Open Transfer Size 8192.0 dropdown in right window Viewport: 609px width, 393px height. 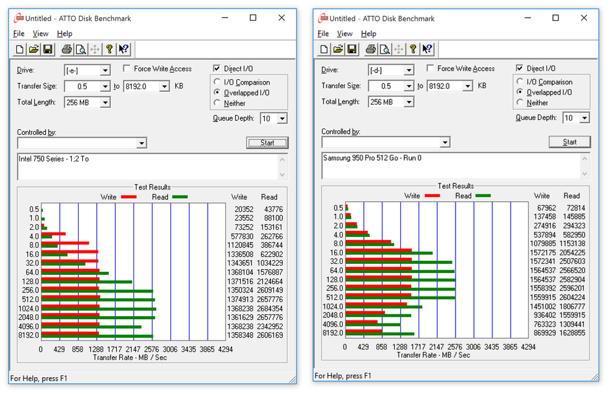tap(468, 86)
